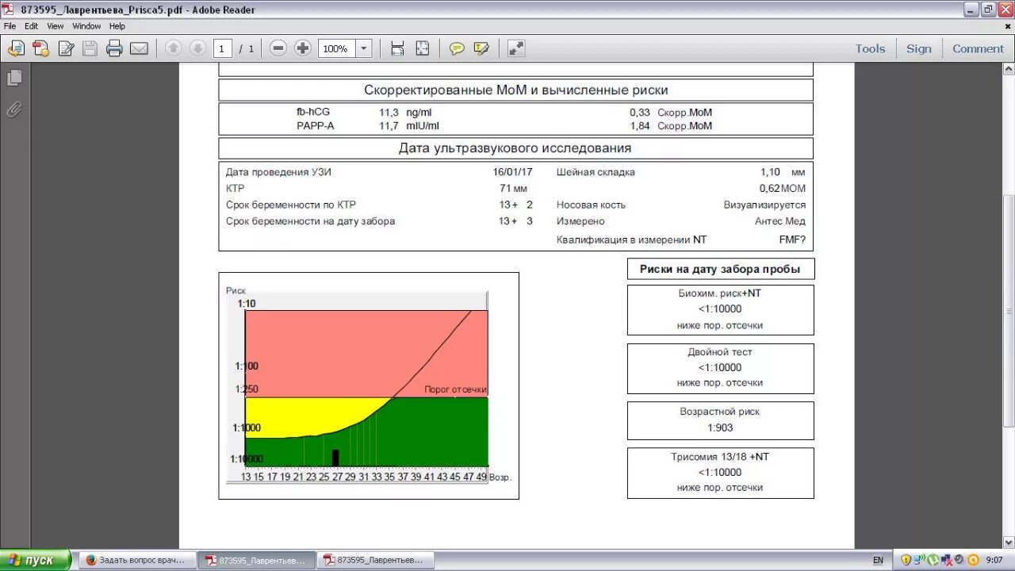Click the 'Биохим. риск+NT' result label

coord(720,293)
